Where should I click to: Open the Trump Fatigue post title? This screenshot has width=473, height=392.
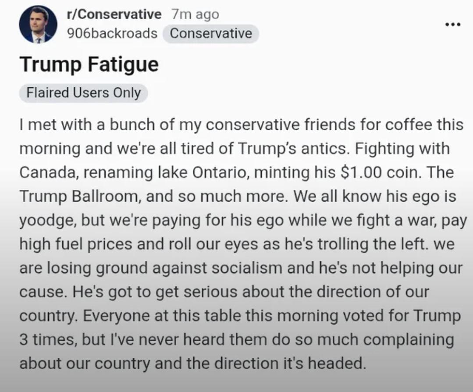[89, 64]
